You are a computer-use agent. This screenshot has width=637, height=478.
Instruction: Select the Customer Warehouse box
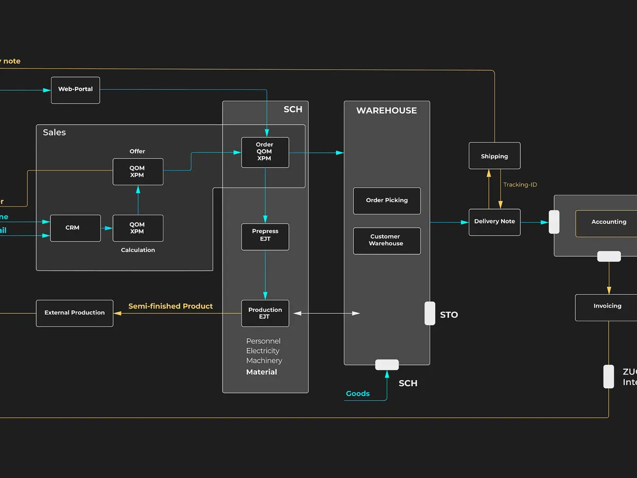386,241
